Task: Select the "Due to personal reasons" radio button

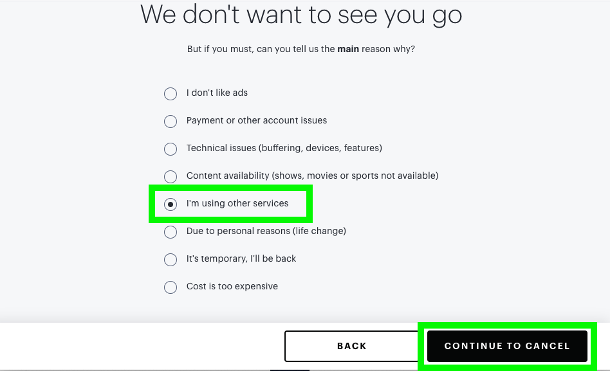Action: 171,232
